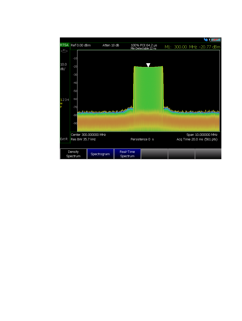Select trace number 1 indicator
Screen dimensions: 242x321
[61, 100]
